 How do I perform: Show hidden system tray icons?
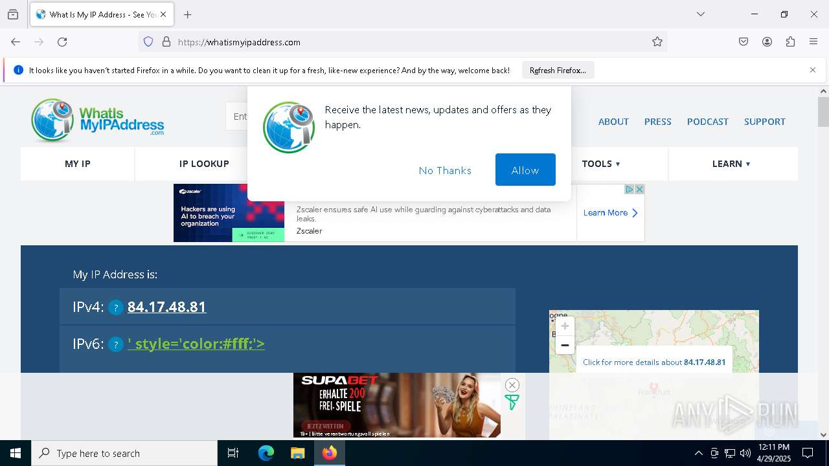click(x=698, y=453)
